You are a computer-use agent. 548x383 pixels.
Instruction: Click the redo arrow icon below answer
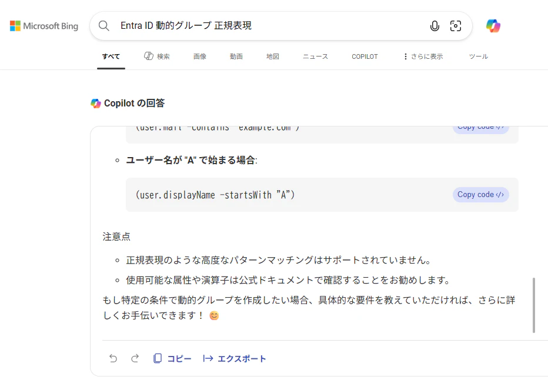click(135, 358)
